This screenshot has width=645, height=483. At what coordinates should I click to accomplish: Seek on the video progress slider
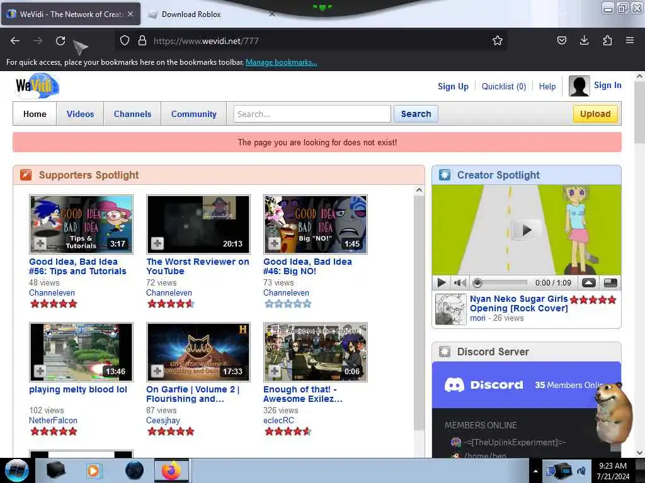pyautogui.click(x=501, y=283)
